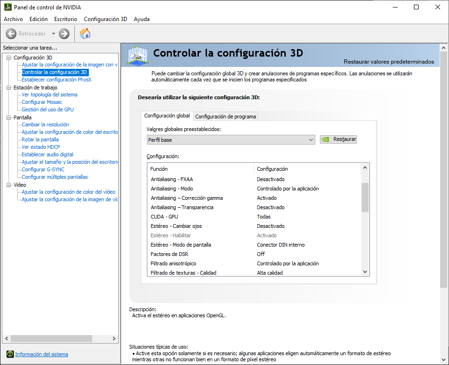Click the task tree horizontal scrollbar right arrow
This screenshot has height=365, width=449.
[114, 338]
